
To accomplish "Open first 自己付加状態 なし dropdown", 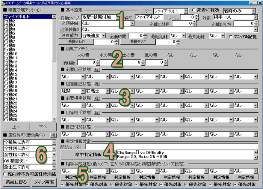I will [x=83, y=134].
